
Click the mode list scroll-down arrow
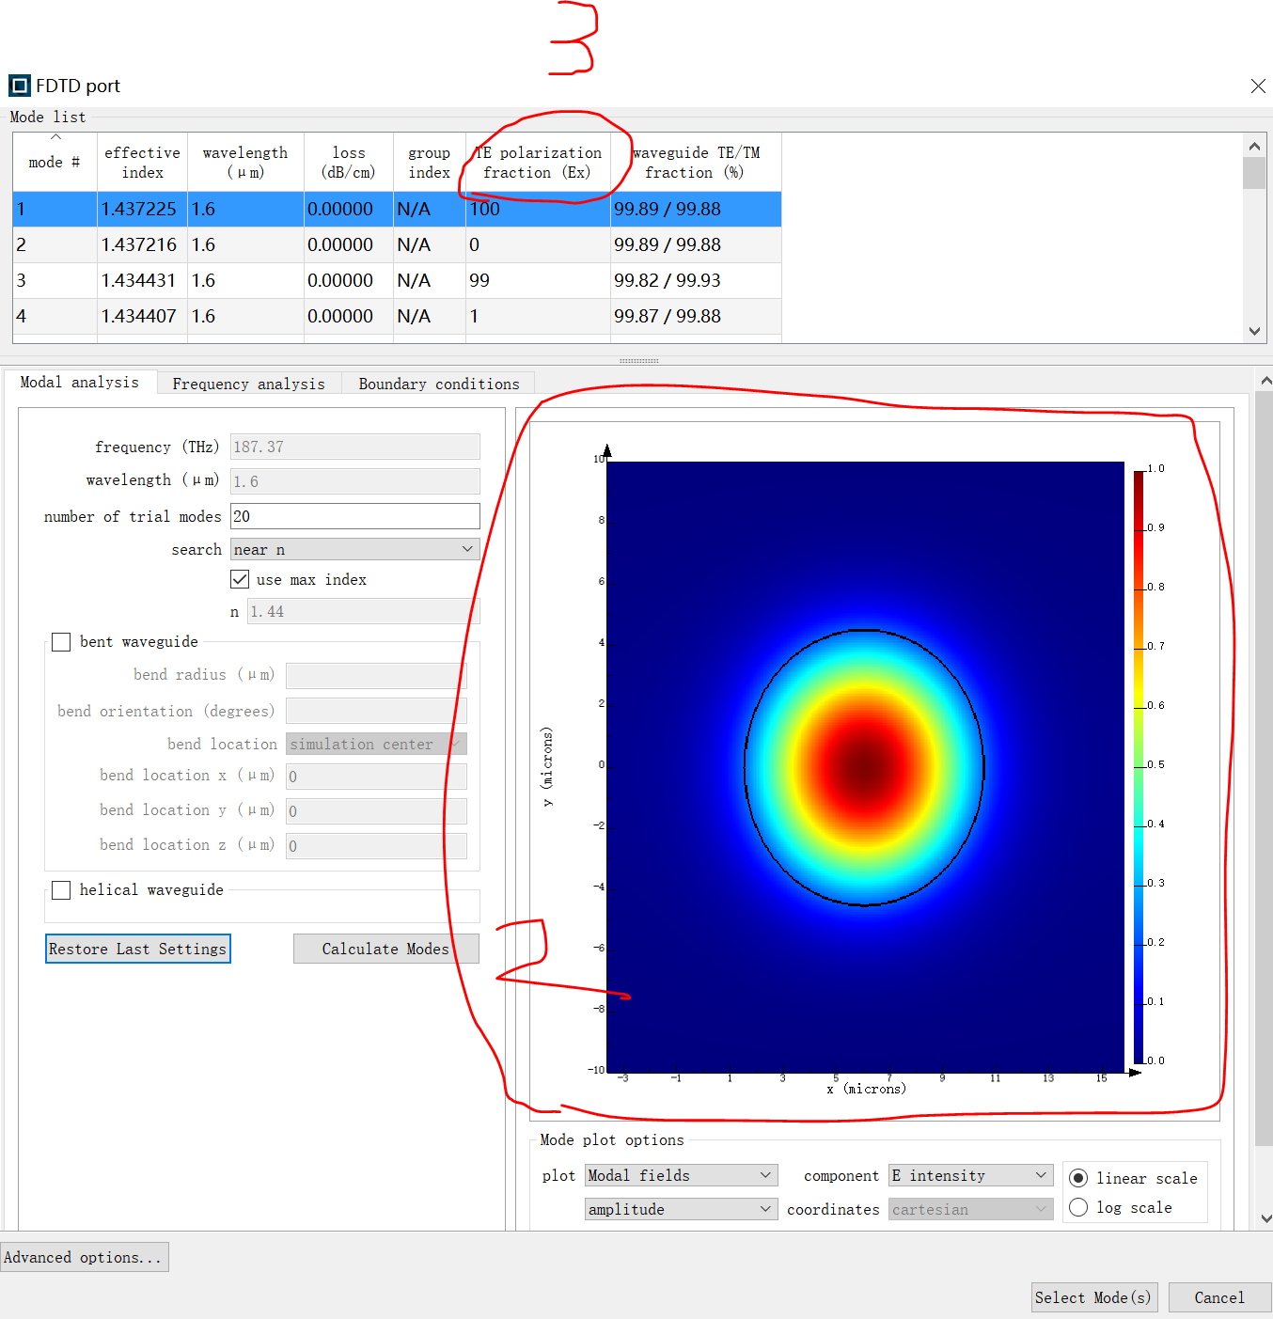[x=1254, y=331]
